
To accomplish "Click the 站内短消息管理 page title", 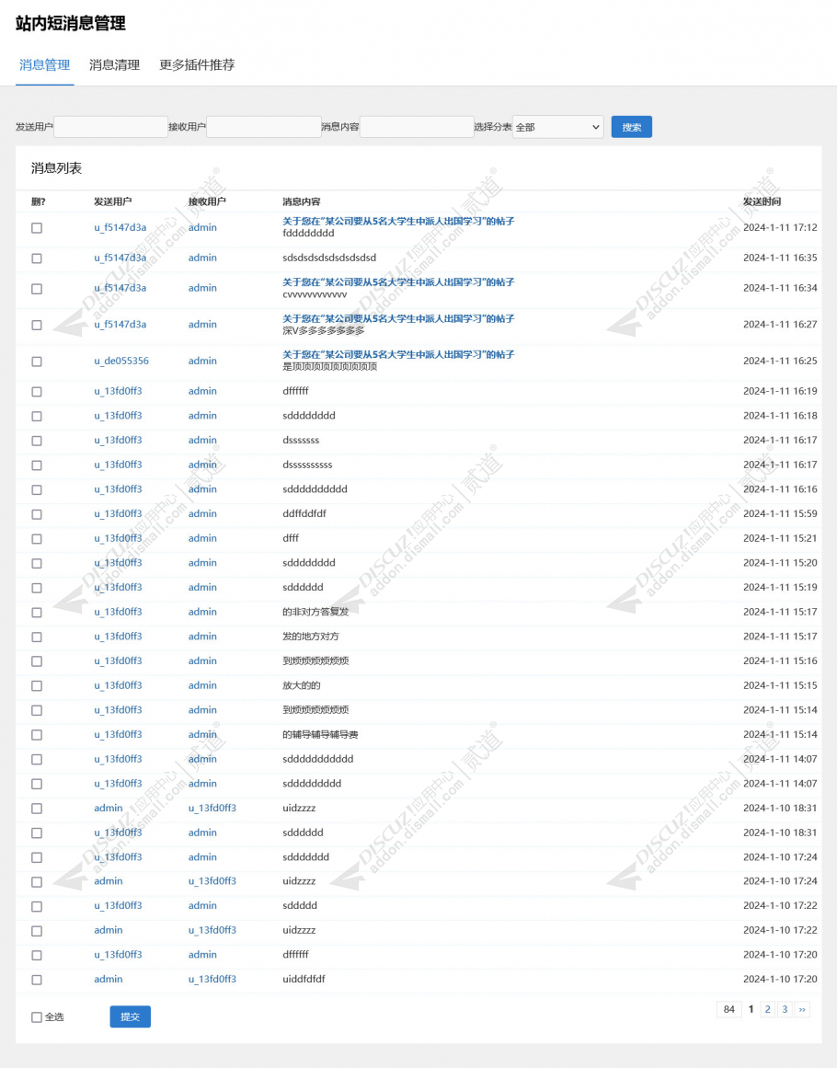I will coord(71,23).
